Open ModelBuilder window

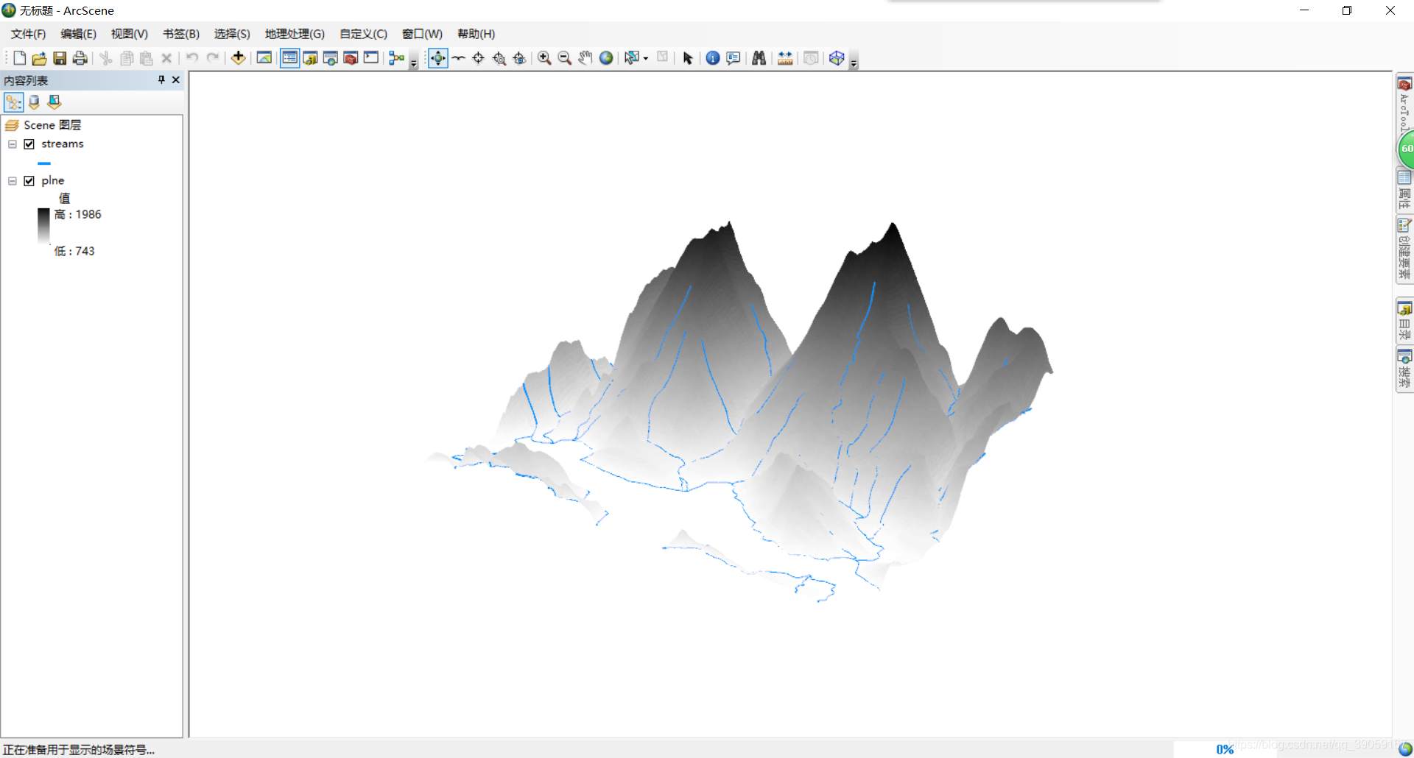click(x=396, y=58)
